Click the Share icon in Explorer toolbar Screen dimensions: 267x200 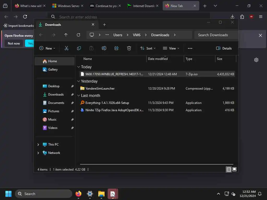pos(117,48)
